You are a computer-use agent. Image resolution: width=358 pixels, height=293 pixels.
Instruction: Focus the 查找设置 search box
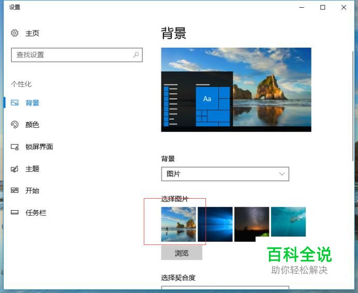(77, 55)
